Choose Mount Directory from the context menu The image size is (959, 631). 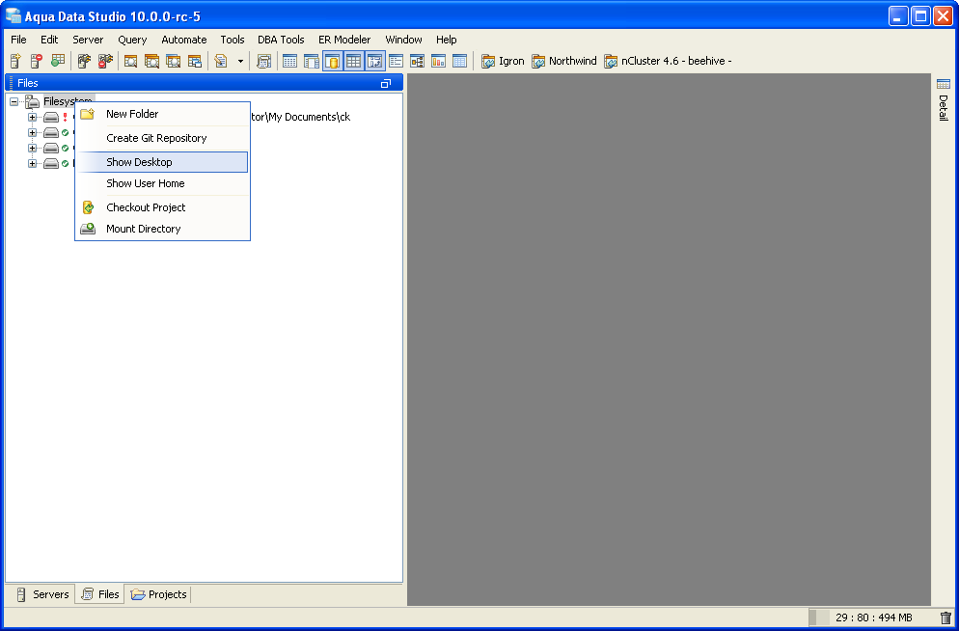pos(163,229)
